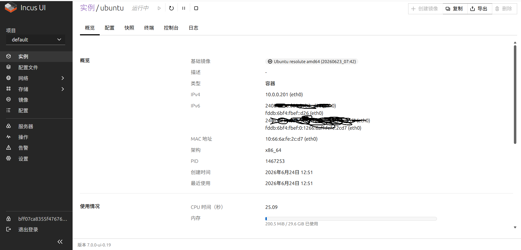Click the scrollbar up arrow
521x250 pixels.
point(515,43)
